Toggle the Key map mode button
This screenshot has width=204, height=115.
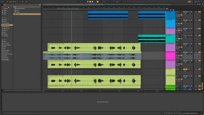[192, 2]
